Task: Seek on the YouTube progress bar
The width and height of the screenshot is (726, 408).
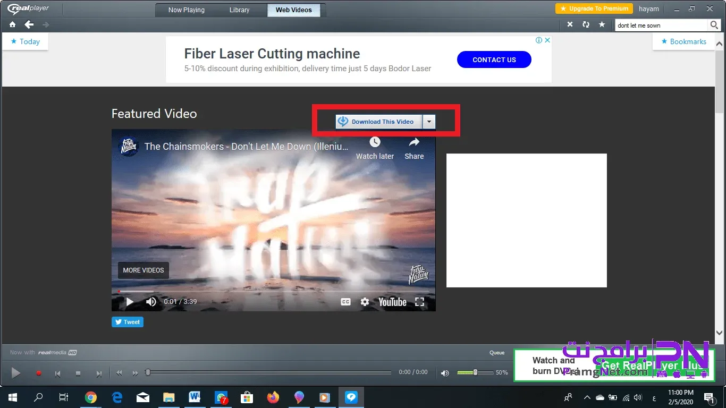Action: coord(273,291)
